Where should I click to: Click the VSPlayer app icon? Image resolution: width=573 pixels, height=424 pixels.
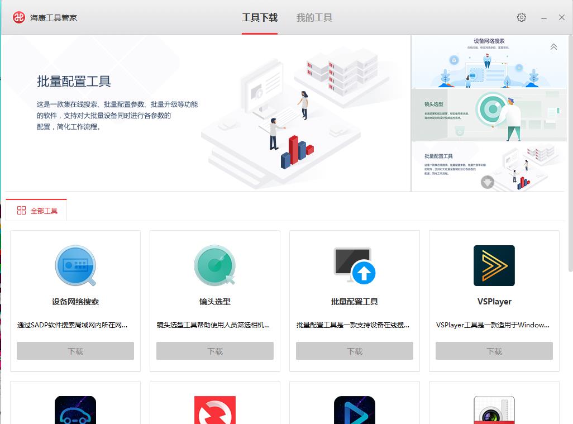pos(494,265)
